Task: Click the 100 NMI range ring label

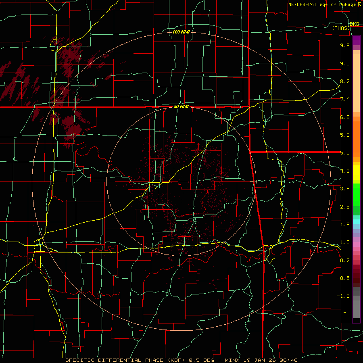Action: coord(181,32)
